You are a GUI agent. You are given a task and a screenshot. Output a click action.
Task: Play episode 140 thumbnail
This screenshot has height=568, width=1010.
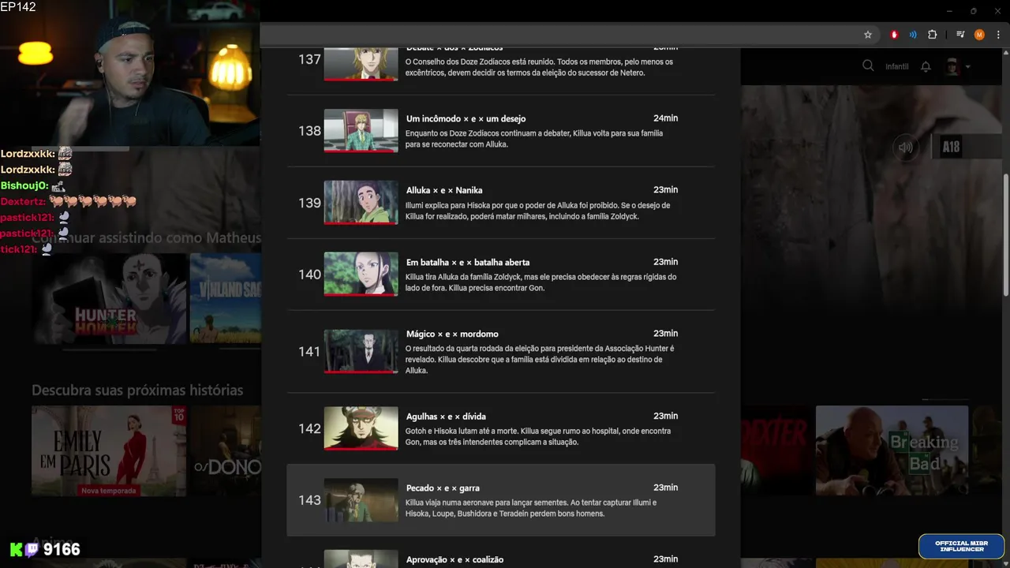pyautogui.click(x=361, y=274)
